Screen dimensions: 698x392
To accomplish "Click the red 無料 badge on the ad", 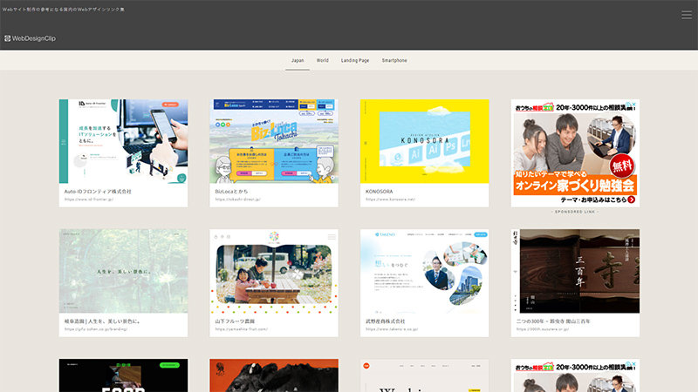I will [x=622, y=166].
